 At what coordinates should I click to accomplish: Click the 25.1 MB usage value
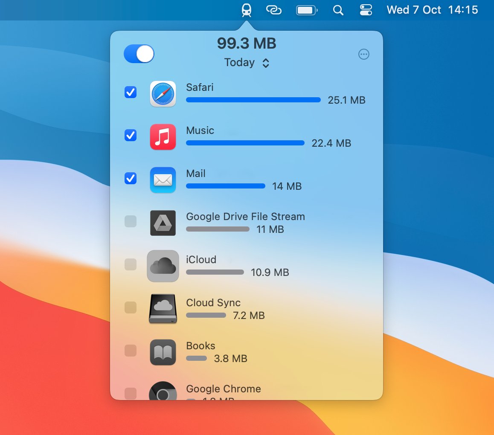click(346, 100)
